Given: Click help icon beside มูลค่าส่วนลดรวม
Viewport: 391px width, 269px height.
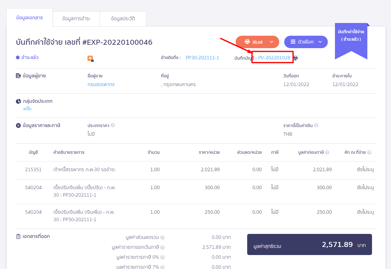Looking at the screenshot, I should coord(162,238).
